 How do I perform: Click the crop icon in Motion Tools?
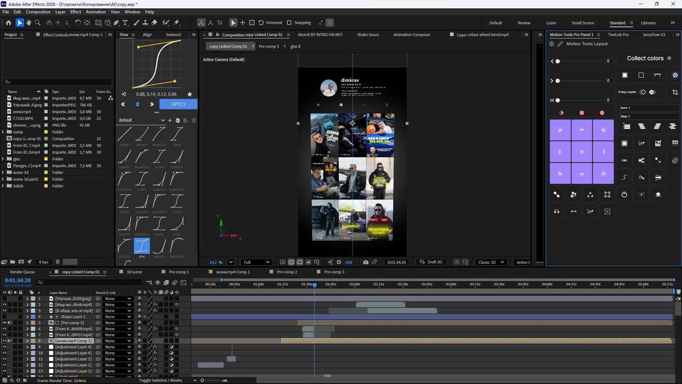pyautogui.click(x=675, y=92)
